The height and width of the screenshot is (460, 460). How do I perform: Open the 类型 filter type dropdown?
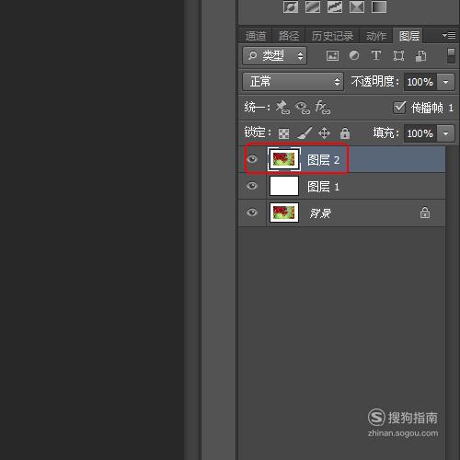[274, 56]
